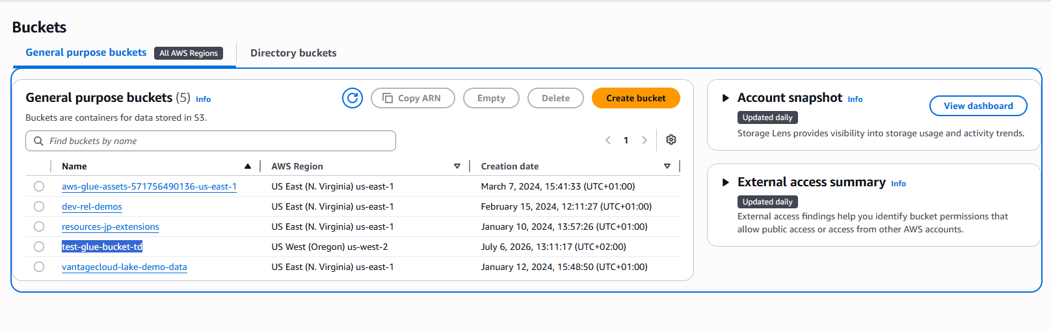Click the Buckets page heading
This screenshot has width=1051, height=331.
(x=39, y=27)
